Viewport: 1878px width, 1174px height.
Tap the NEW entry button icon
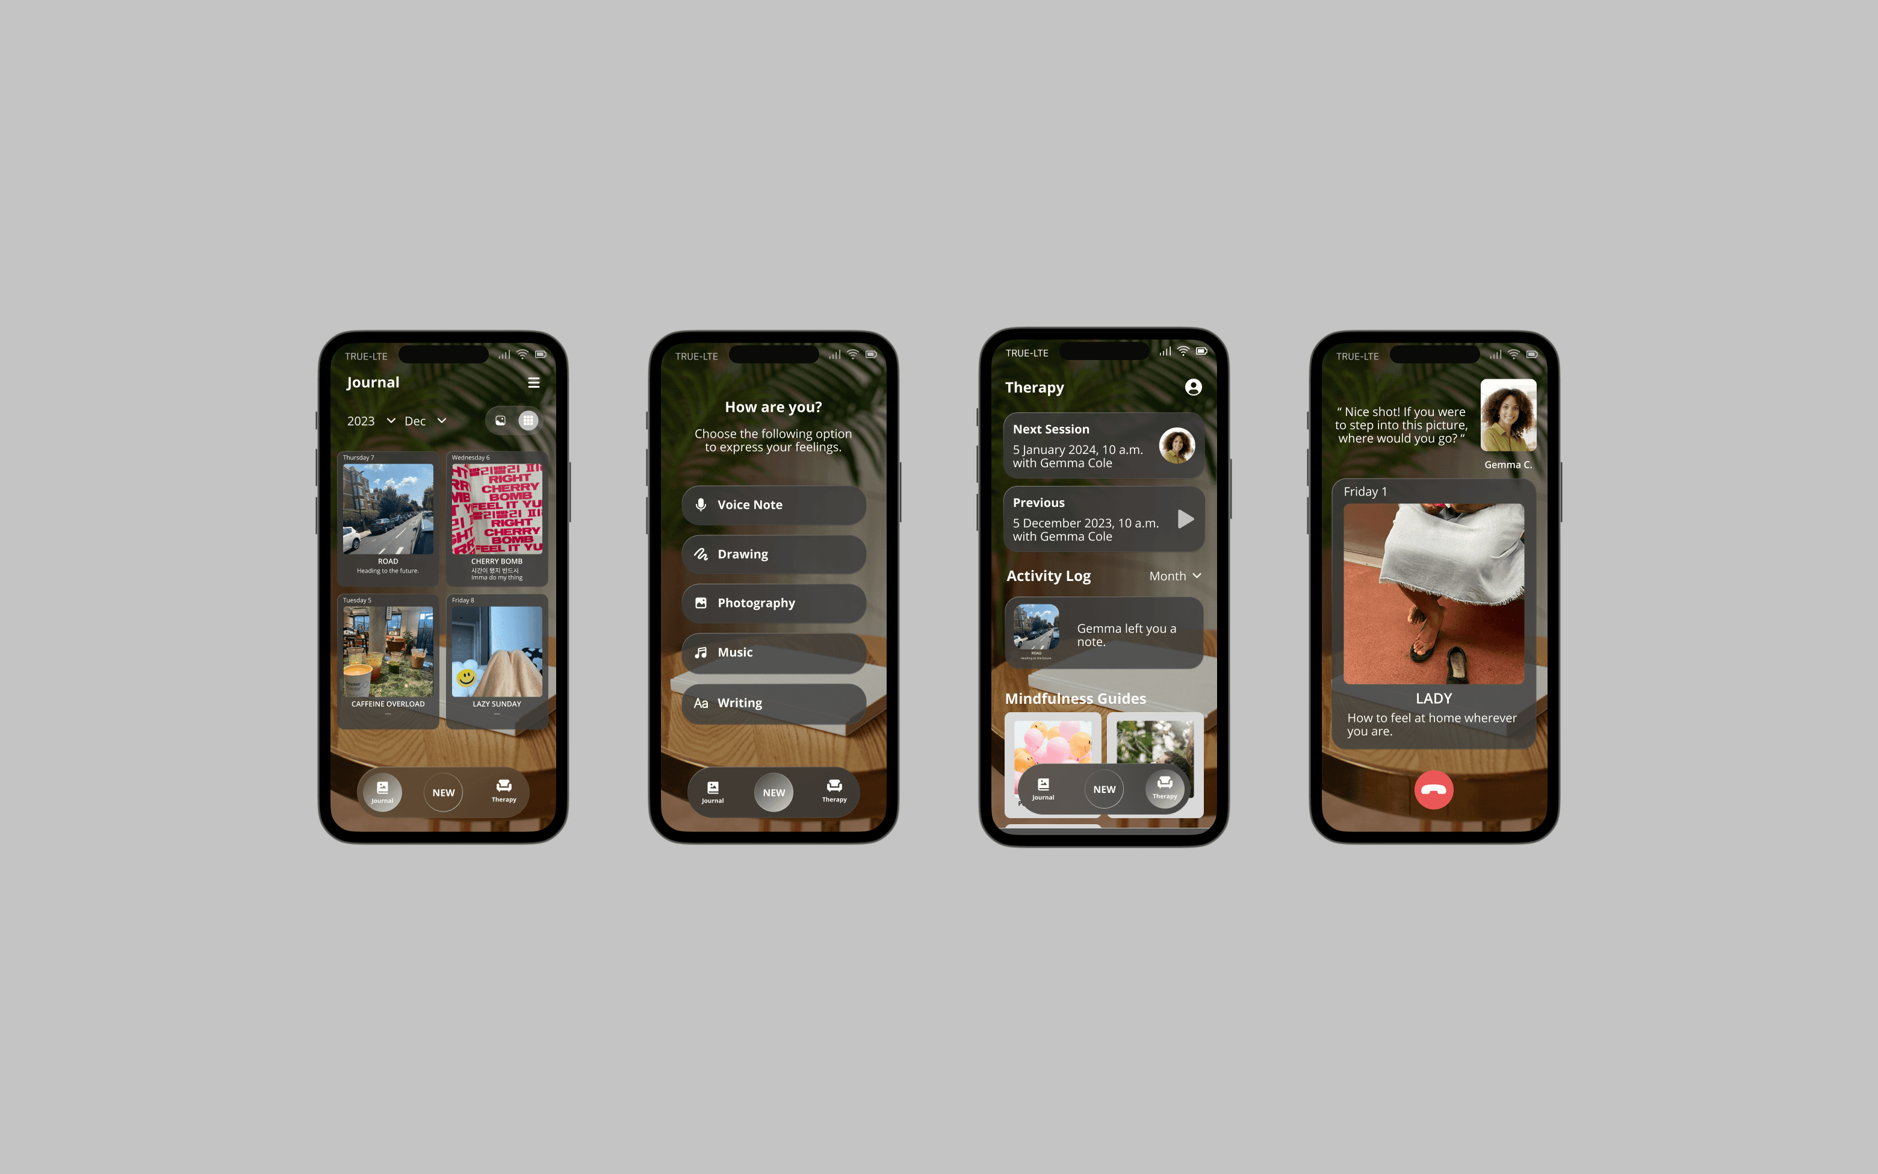coord(444,789)
